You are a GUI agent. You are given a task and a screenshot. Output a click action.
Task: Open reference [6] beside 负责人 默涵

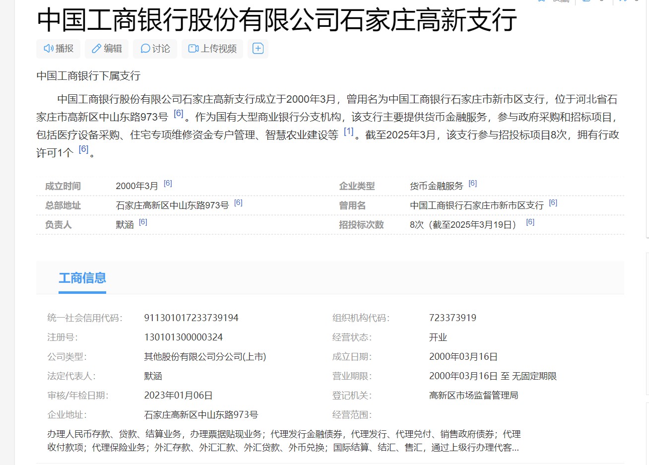[x=143, y=222]
